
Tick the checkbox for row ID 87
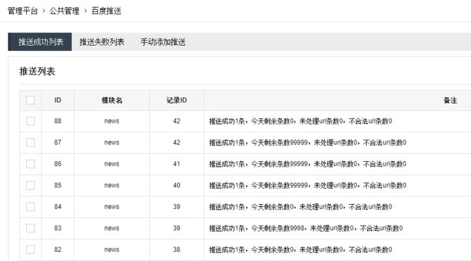[31, 142]
